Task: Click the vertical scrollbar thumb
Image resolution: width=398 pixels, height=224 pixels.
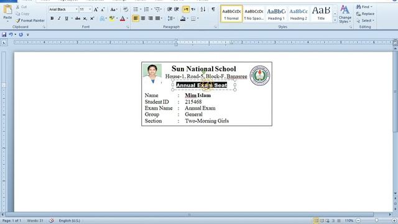Action: tap(396, 91)
